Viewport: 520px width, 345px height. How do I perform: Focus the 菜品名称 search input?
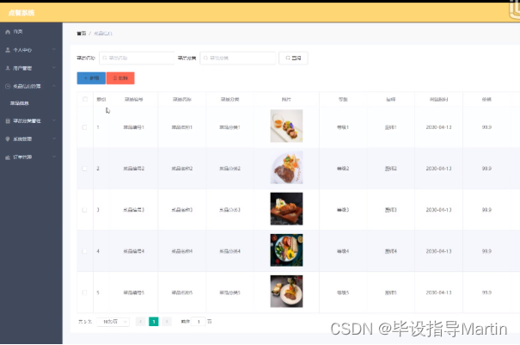tap(137, 59)
